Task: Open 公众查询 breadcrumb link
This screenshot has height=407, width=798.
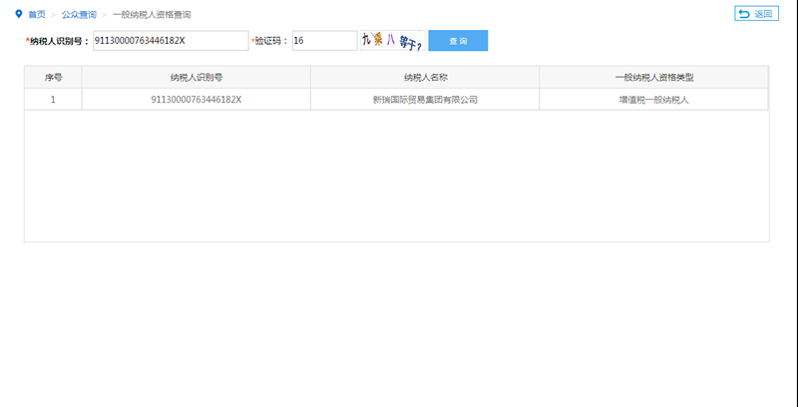Action: click(x=78, y=15)
